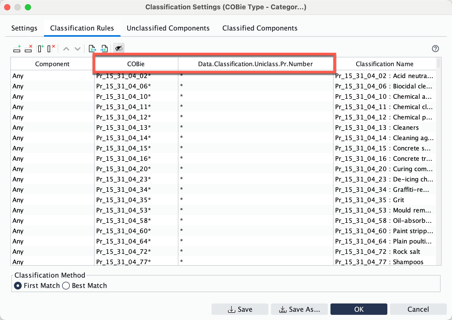
Task: Open the Classification Rules tab
Action: coord(82,28)
